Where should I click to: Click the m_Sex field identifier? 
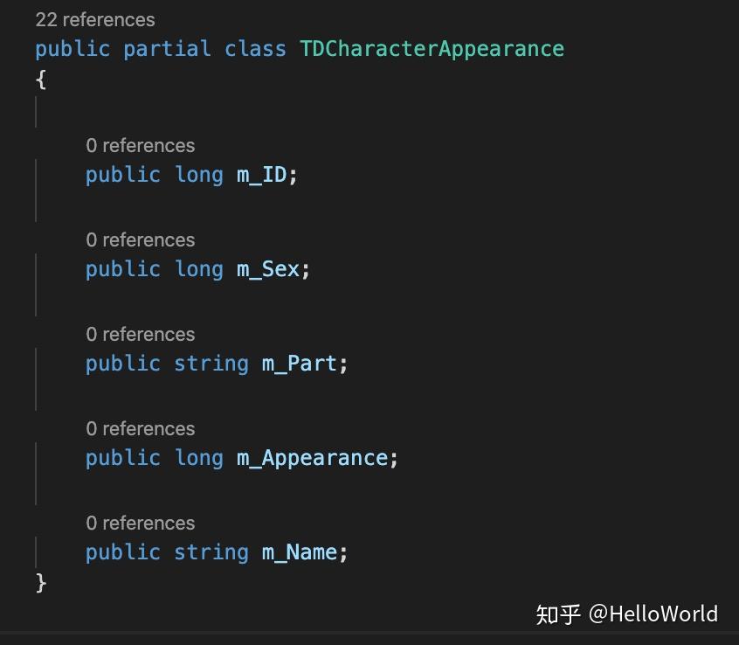267,269
